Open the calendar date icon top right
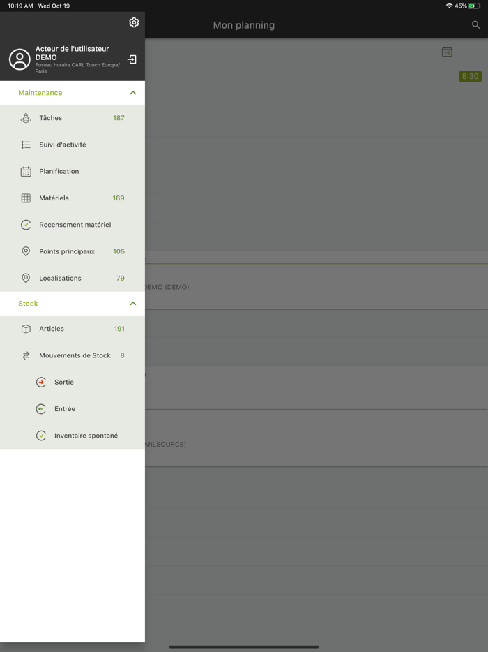Image resolution: width=488 pixels, height=652 pixels. [x=447, y=52]
